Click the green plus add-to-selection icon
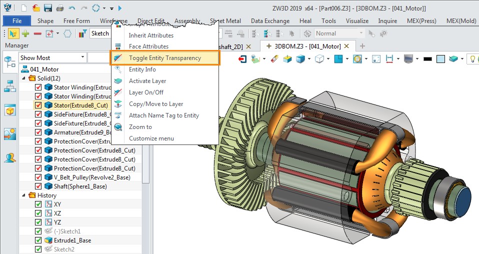This screenshot has width=479, height=254. (25, 33)
